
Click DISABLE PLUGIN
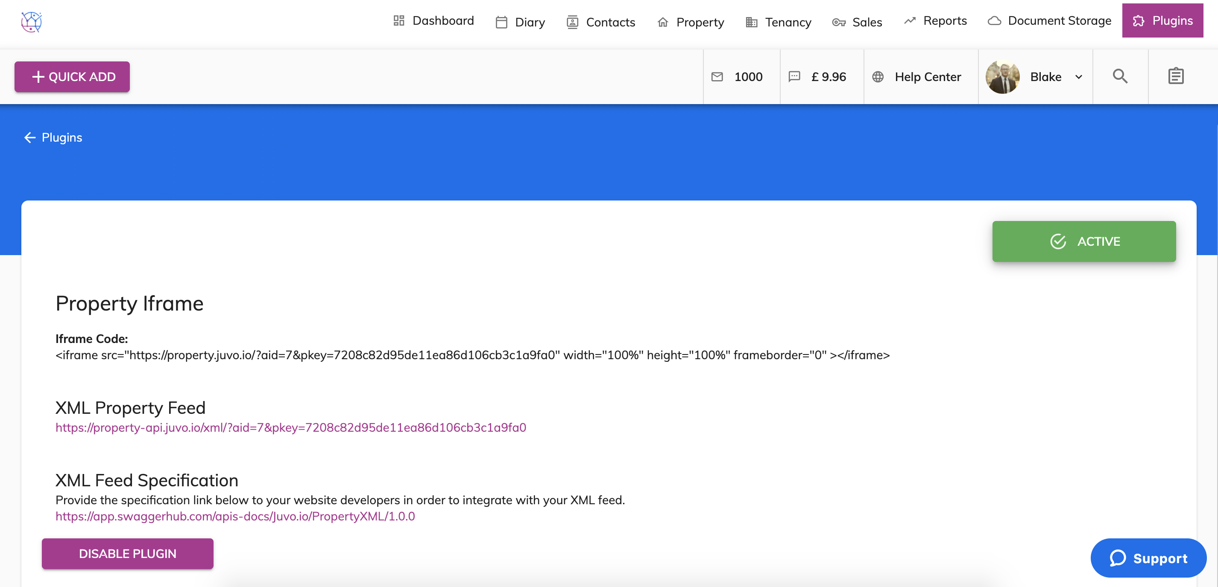tap(127, 553)
